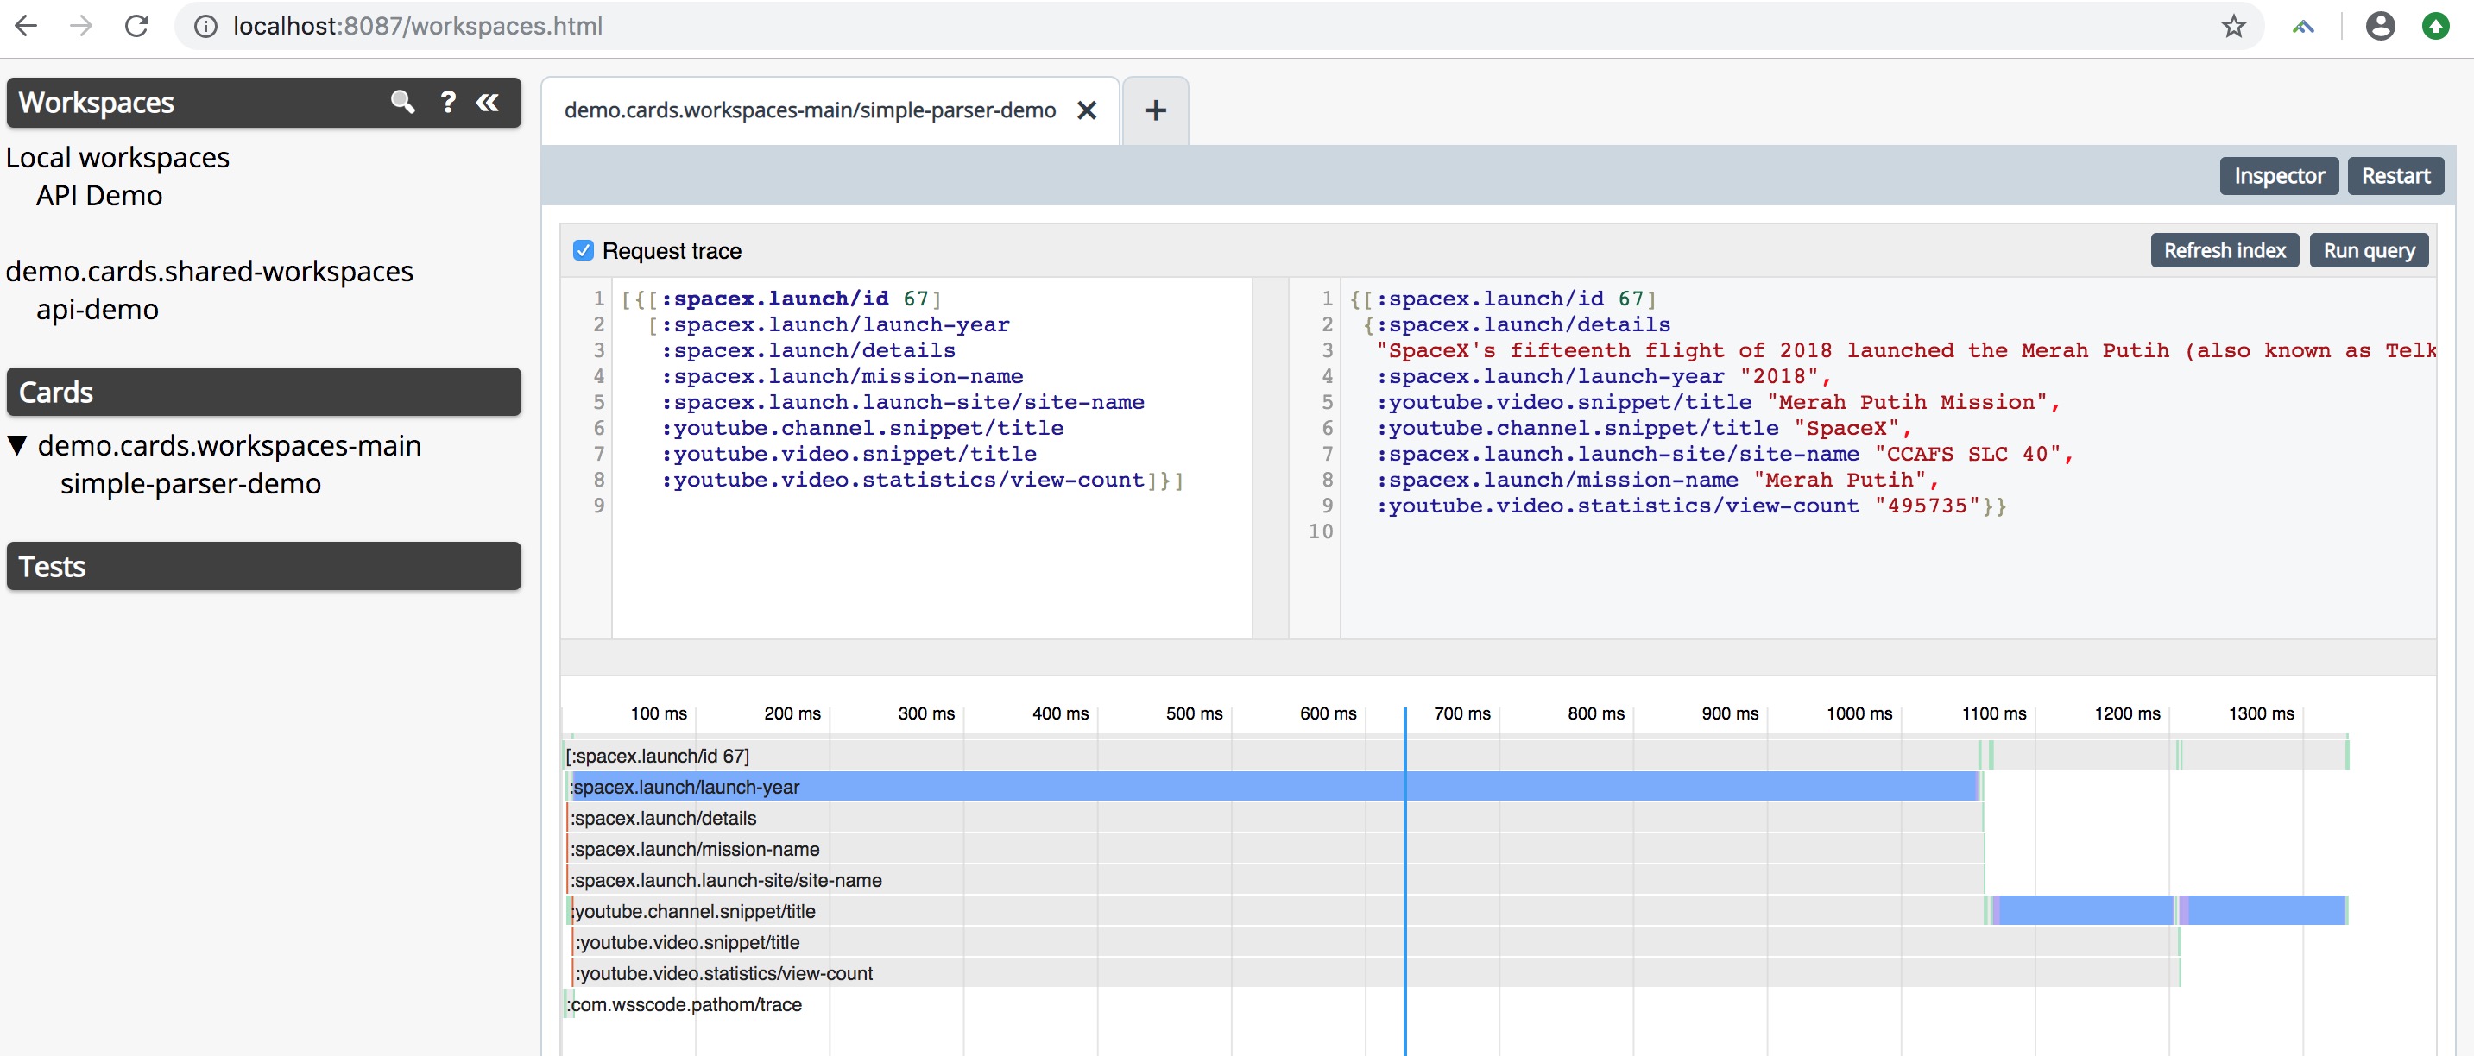The width and height of the screenshot is (2474, 1056).
Task: Click the browser reload icon
Action: click(136, 26)
